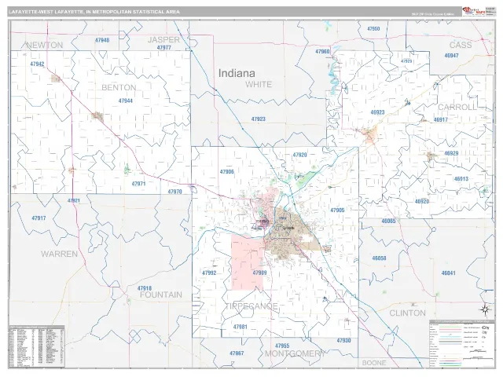Select the BENTON county label
Viewport: 503px width, 377px height.
coord(119,87)
